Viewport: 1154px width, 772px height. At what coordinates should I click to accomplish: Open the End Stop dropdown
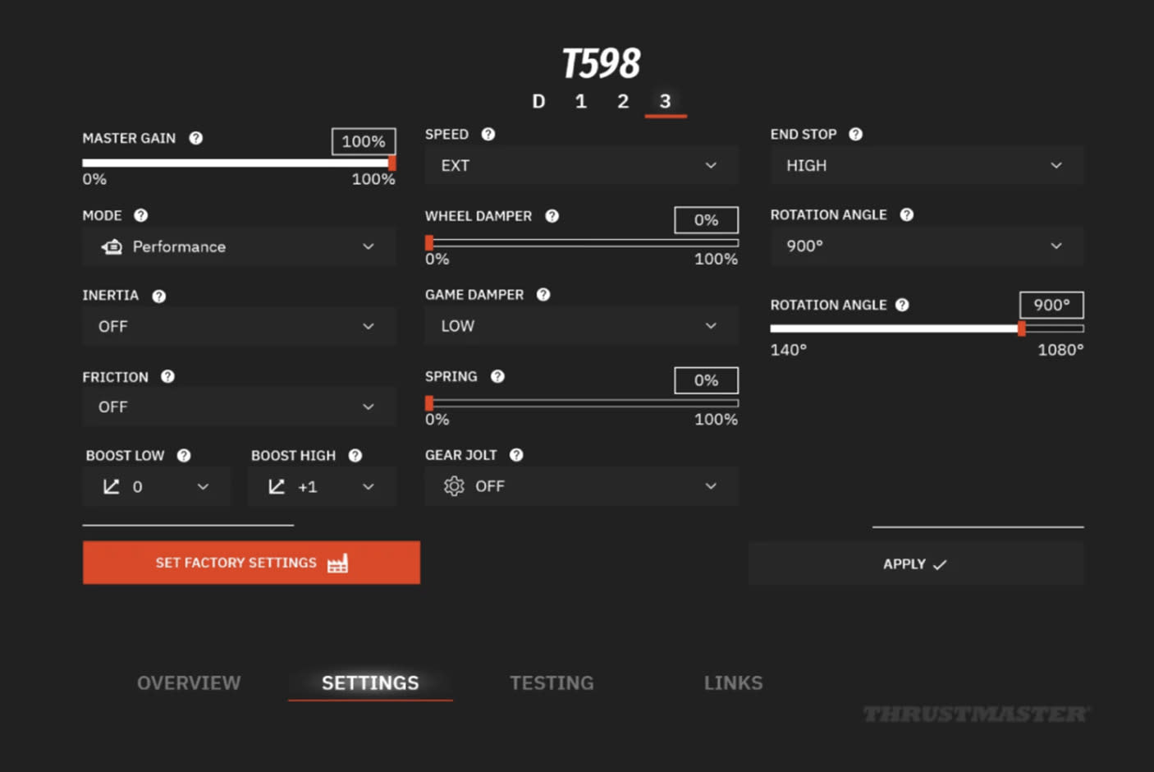coord(927,165)
